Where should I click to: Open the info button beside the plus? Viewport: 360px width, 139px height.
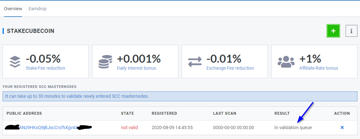[x=351, y=31]
